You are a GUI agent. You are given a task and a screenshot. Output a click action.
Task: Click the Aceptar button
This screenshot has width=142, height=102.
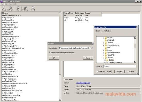click(x=120, y=72)
